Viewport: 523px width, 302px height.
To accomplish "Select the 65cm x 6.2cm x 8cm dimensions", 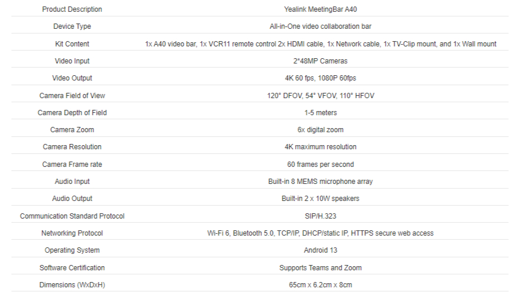I will [320, 285].
